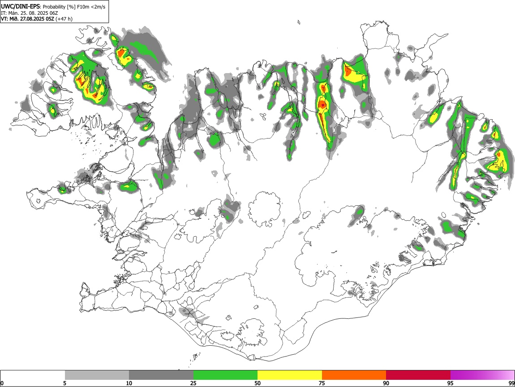The width and height of the screenshot is (515, 387).
Task: Click the magenta 95-99 legend swatch
Action: pos(482,375)
